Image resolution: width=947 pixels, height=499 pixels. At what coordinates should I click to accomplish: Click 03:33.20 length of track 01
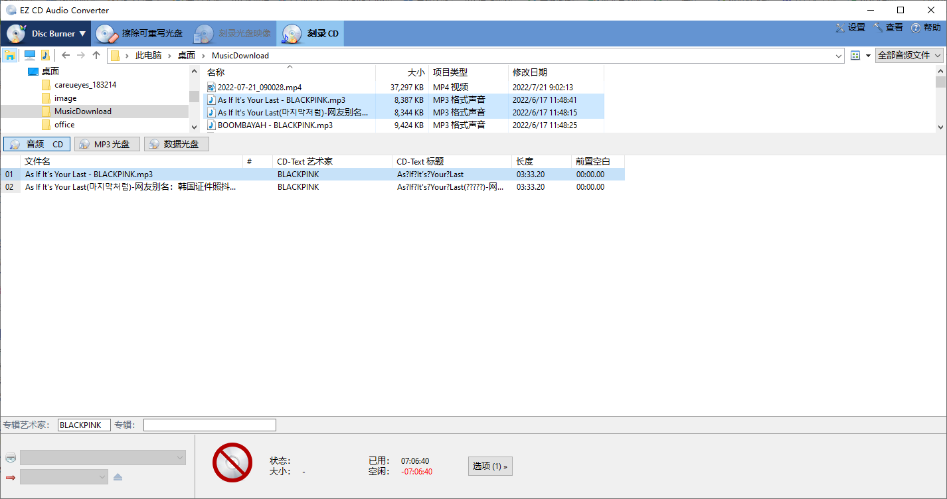[x=531, y=175]
